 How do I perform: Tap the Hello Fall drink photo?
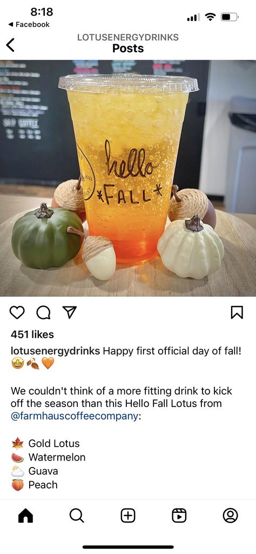pyautogui.click(x=128, y=178)
